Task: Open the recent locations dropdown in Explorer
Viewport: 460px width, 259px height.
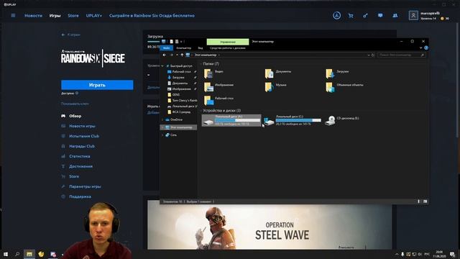Action: 177,55
